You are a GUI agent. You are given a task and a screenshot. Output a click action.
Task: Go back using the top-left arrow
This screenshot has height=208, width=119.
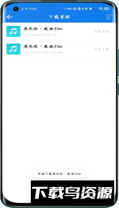pyautogui.click(x=9, y=17)
